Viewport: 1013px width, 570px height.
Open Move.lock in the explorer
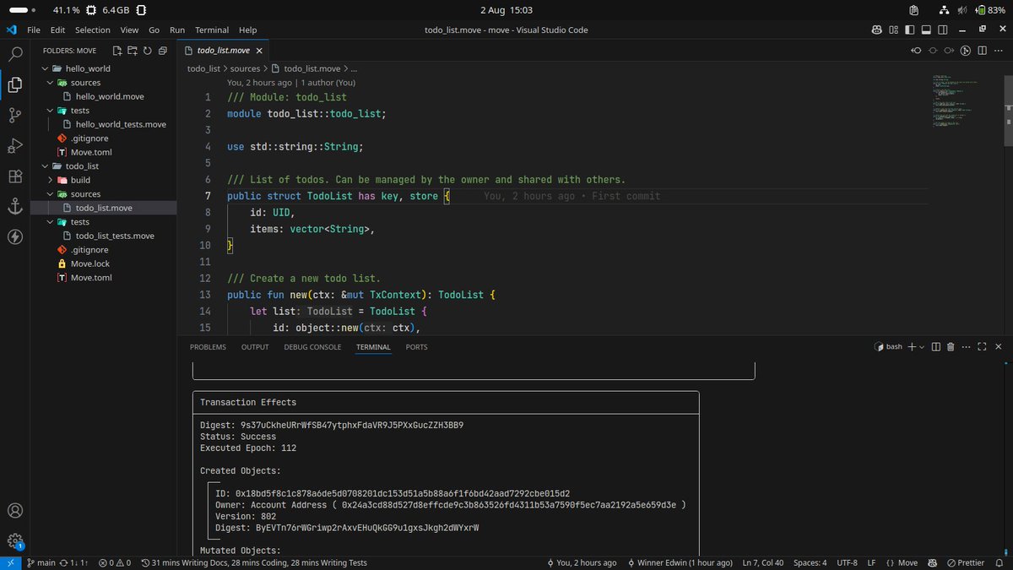point(90,263)
